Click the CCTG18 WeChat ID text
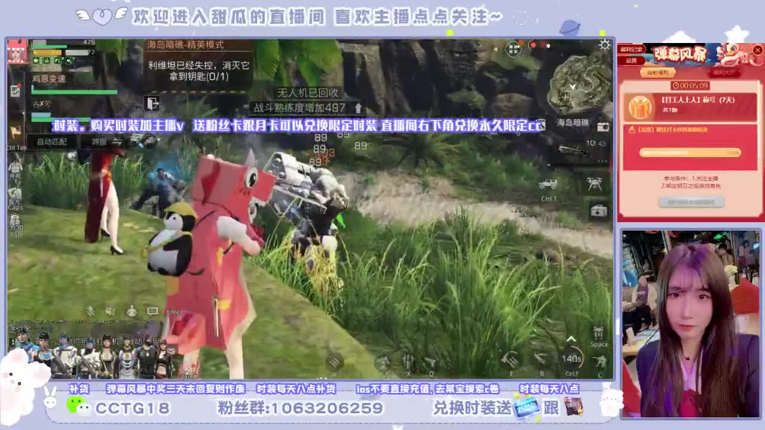The width and height of the screenshot is (765, 430). [x=133, y=408]
